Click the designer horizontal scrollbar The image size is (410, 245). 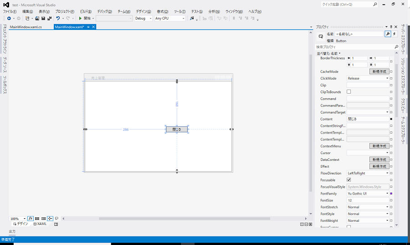[184, 219]
